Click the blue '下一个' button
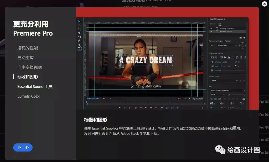 (23, 147)
